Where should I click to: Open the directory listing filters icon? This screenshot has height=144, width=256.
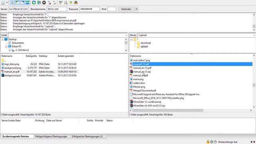pos(60,3)
